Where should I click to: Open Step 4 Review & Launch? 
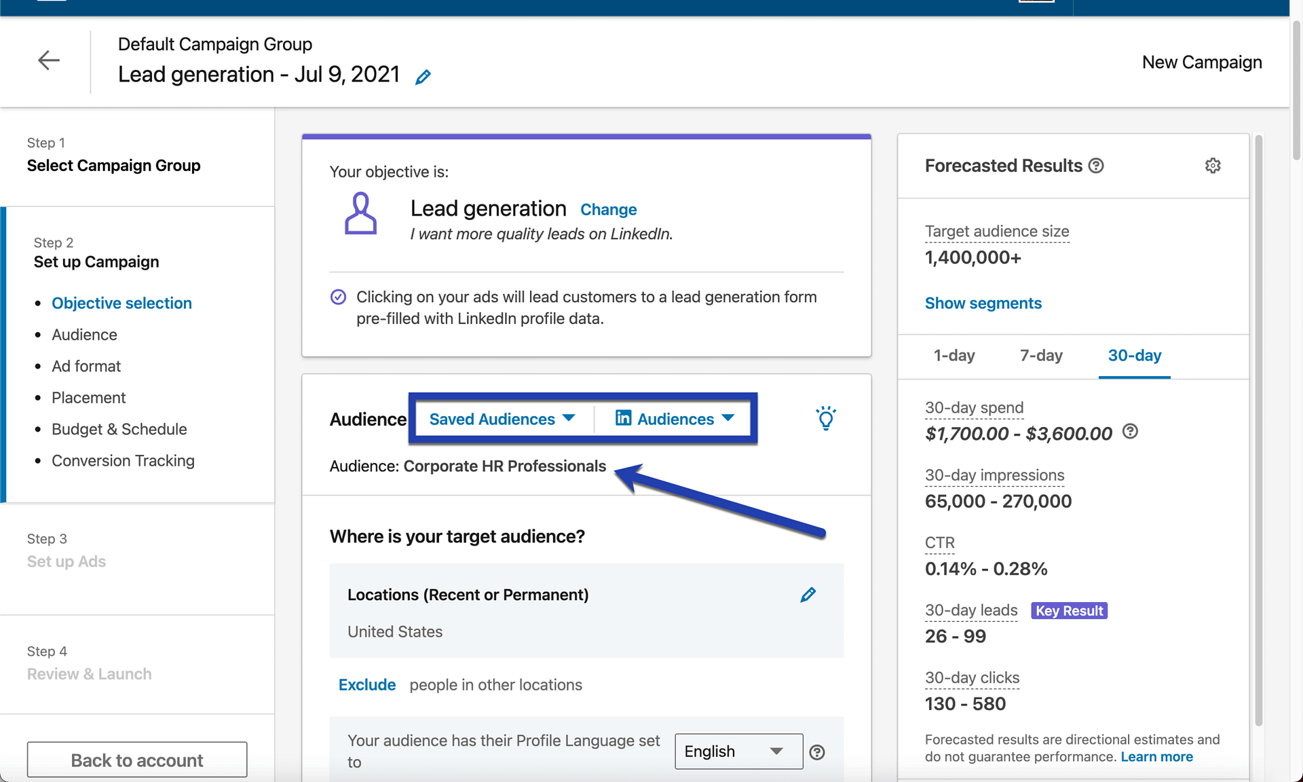point(89,663)
